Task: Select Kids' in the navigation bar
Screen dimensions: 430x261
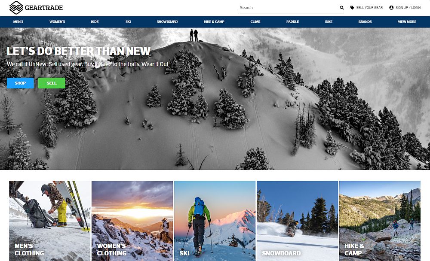Action: pos(95,21)
